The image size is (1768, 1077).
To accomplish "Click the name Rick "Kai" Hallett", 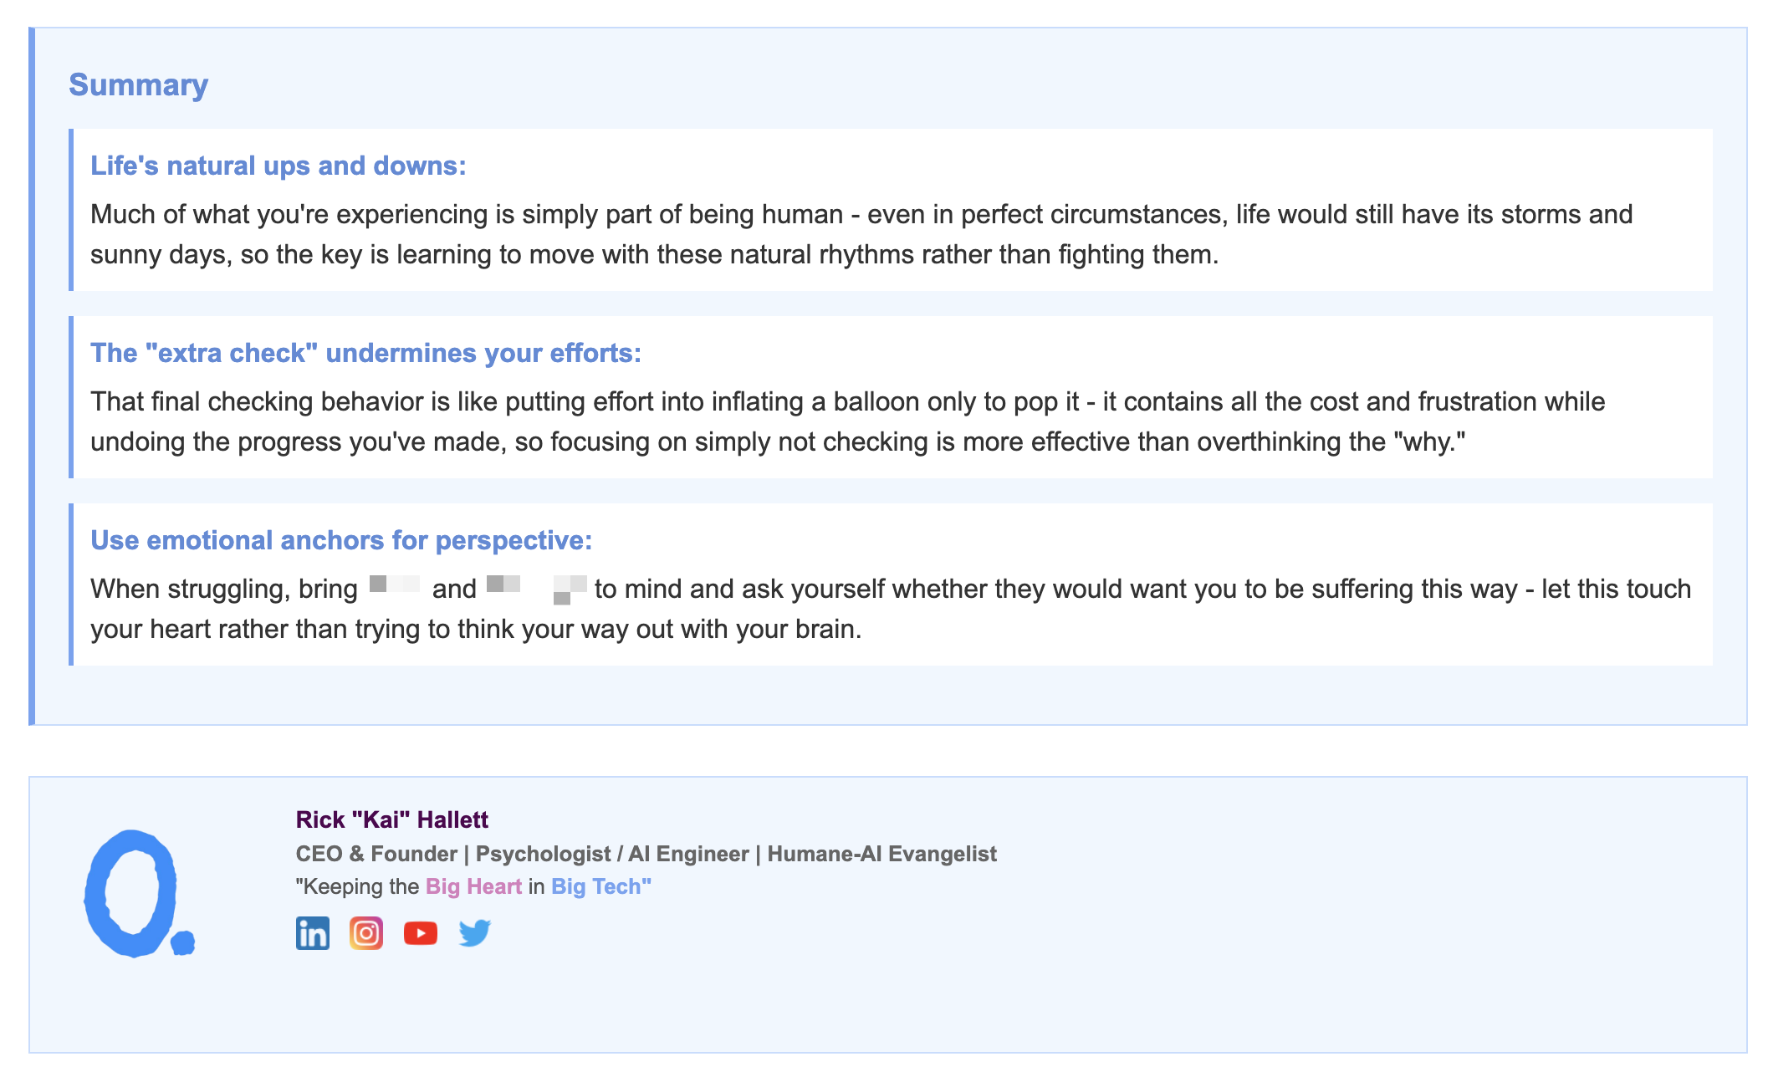I will pyautogui.click(x=392, y=819).
